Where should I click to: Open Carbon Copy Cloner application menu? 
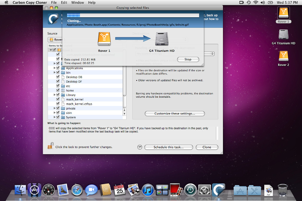pos(30,2)
